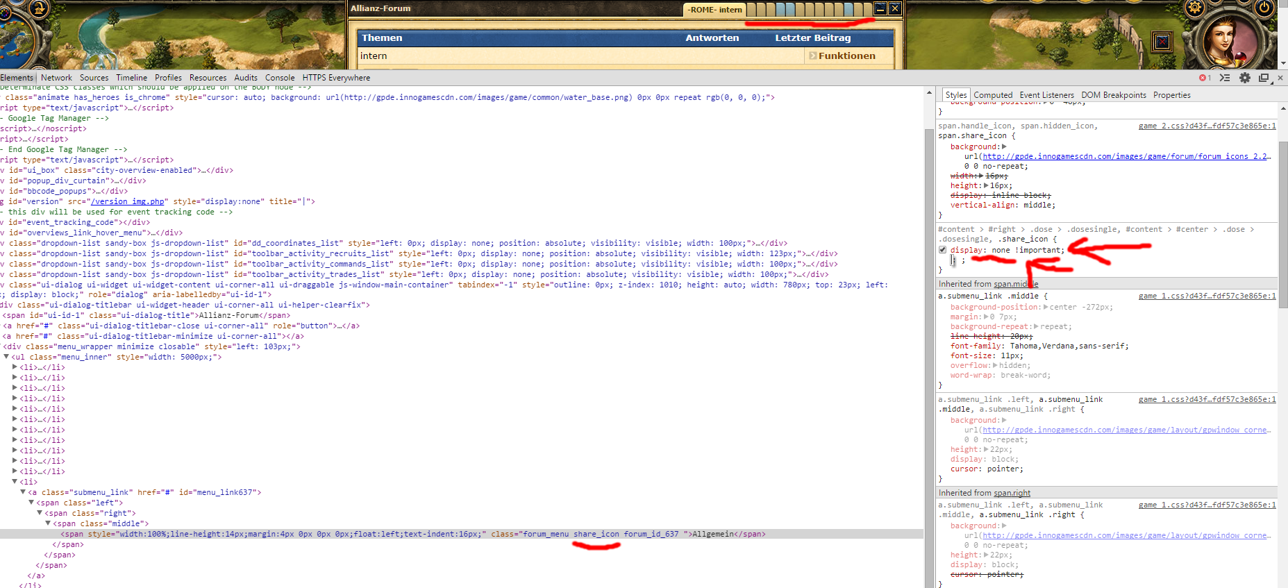The image size is (1288, 588).
Task: Select the div id="popup_div_curtain" row
Action: coord(462,180)
